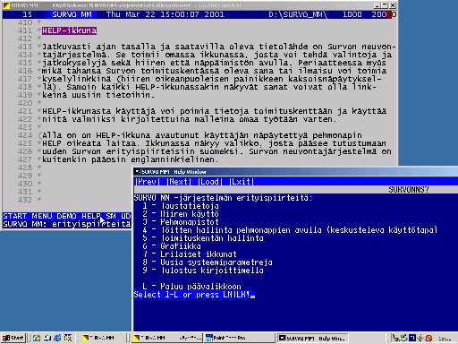Click Load in the Help window bar

pyautogui.click(x=210, y=182)
